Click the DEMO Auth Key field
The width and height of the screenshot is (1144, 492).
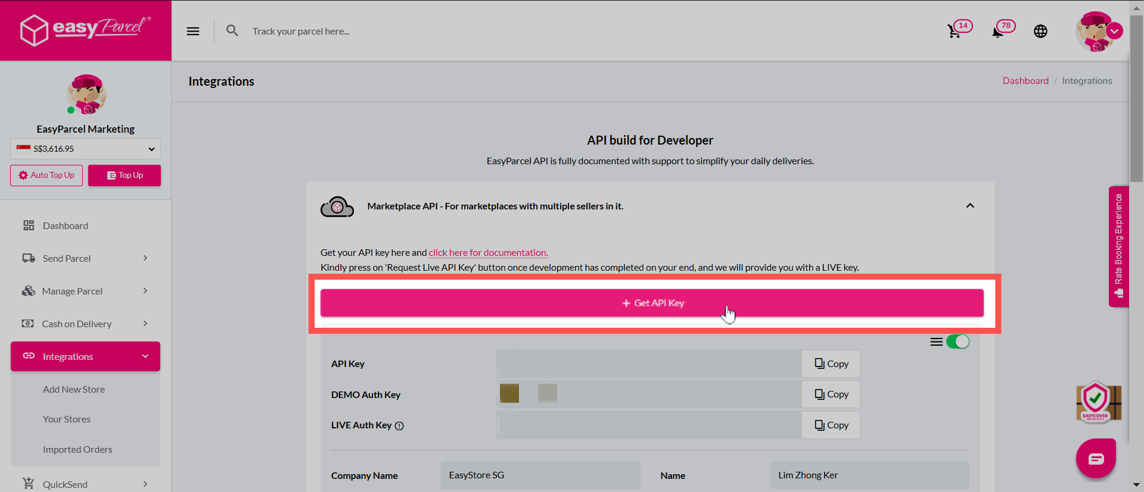click(649, 394)
